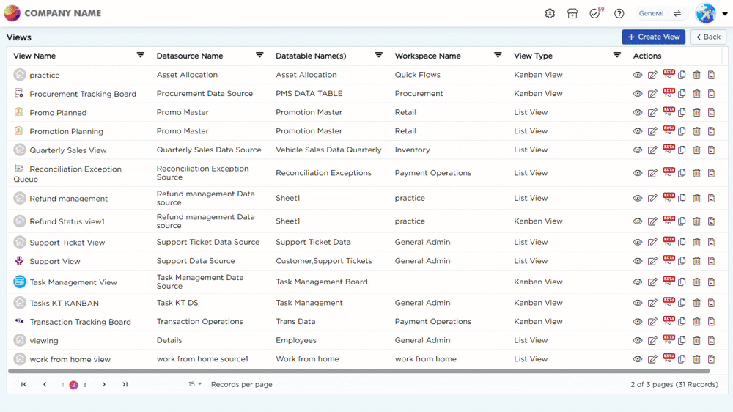This screenshot has width=733, height=412.
Task: Expand the profile dropdown arrow
Action: [725, 14]
